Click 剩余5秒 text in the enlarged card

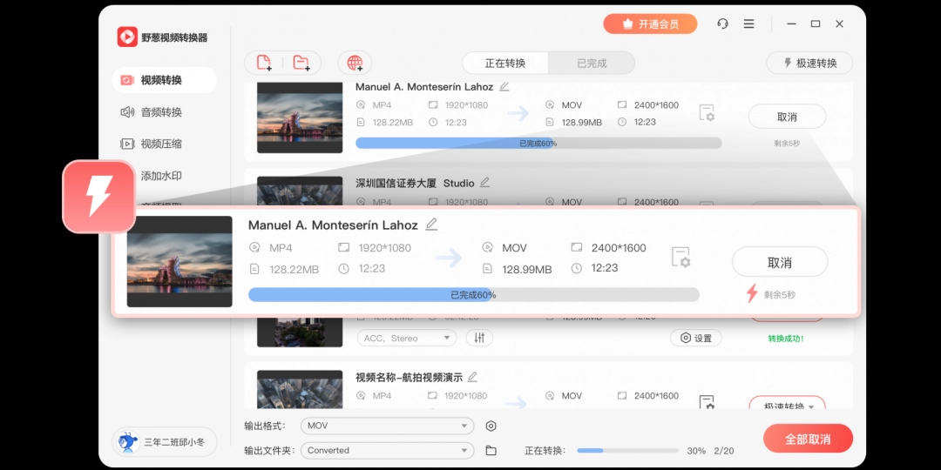[780, 295]
